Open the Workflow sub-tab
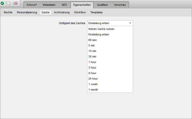Image resolution: width=192 pixels, height=119 pixels. click(80, 12)
